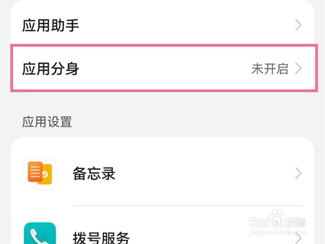
Task: Click the 应用设置 section header
Action: 47,121
